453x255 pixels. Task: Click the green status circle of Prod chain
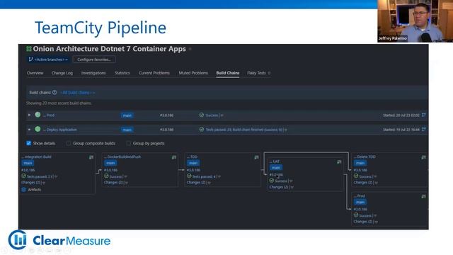tap(38, 115)
